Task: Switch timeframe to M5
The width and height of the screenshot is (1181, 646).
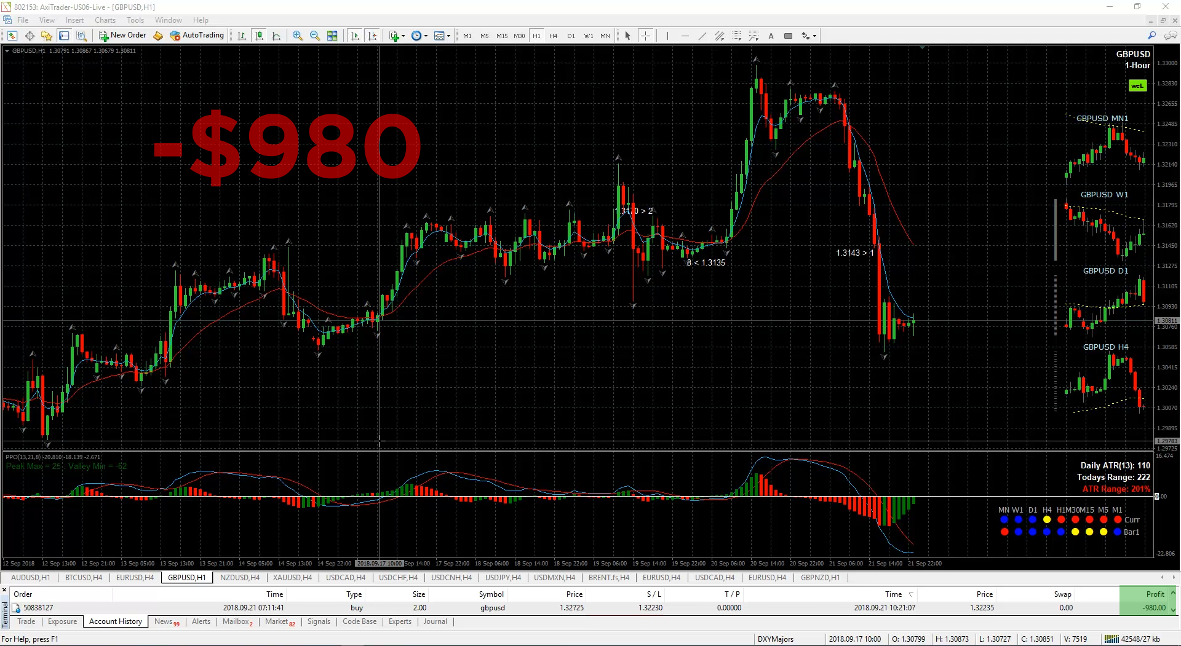Action: 485,36
